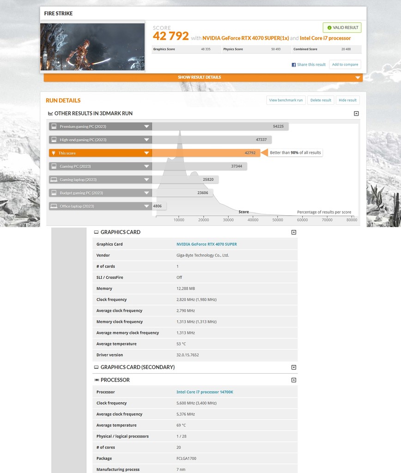Click the Premium gaming PC 54225 score bar
Screen dimensions: 401x473
click(x=220, y=127)
